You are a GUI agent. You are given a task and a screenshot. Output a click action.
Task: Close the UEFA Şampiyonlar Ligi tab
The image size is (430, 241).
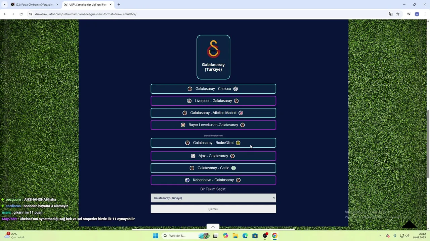(111, 5)
